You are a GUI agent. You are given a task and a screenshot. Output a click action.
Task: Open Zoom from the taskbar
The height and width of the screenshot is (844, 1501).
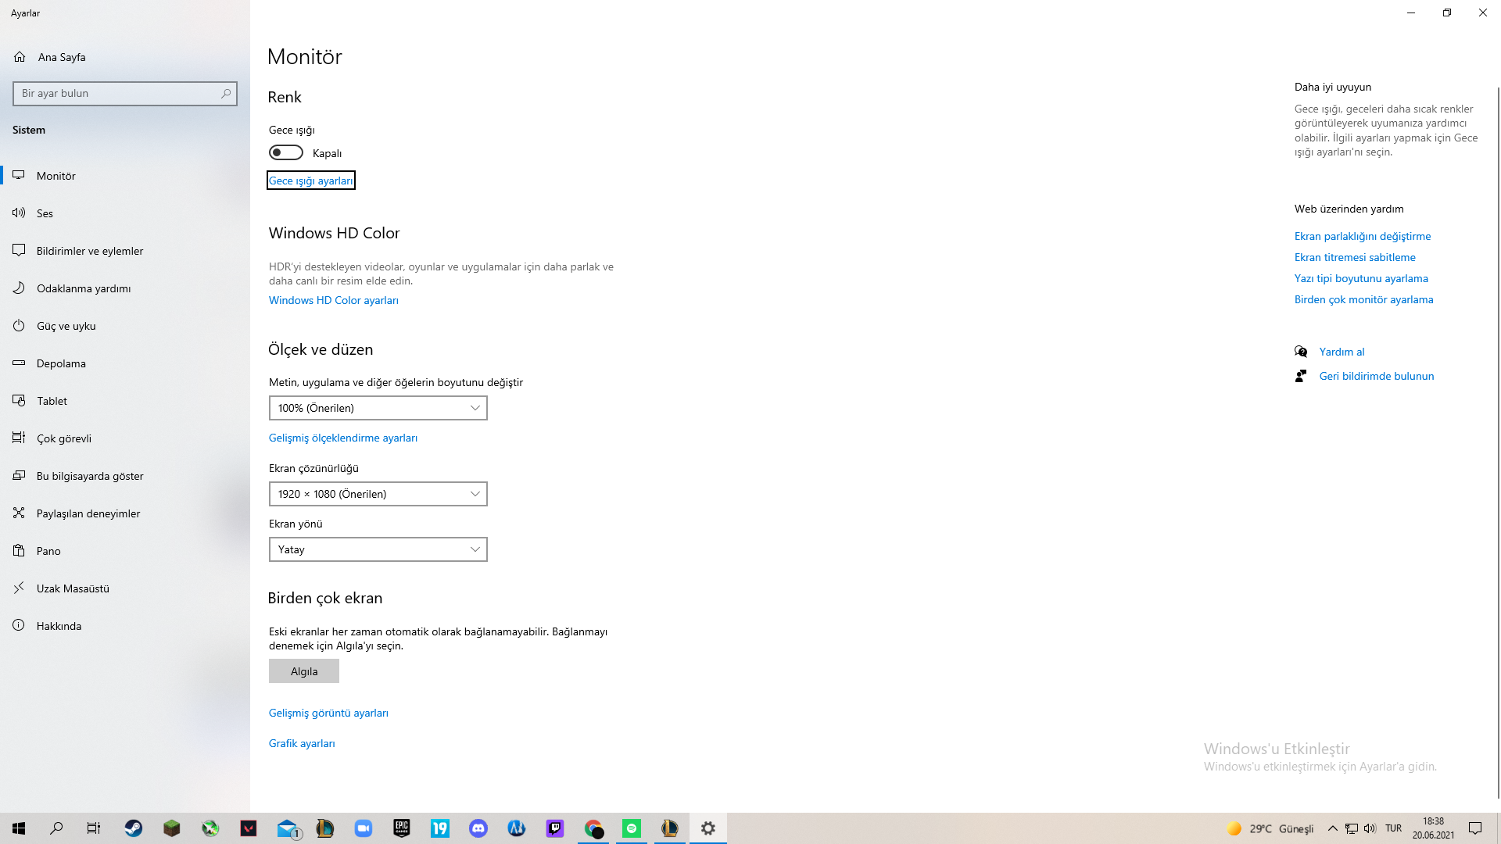coord(363,828)
